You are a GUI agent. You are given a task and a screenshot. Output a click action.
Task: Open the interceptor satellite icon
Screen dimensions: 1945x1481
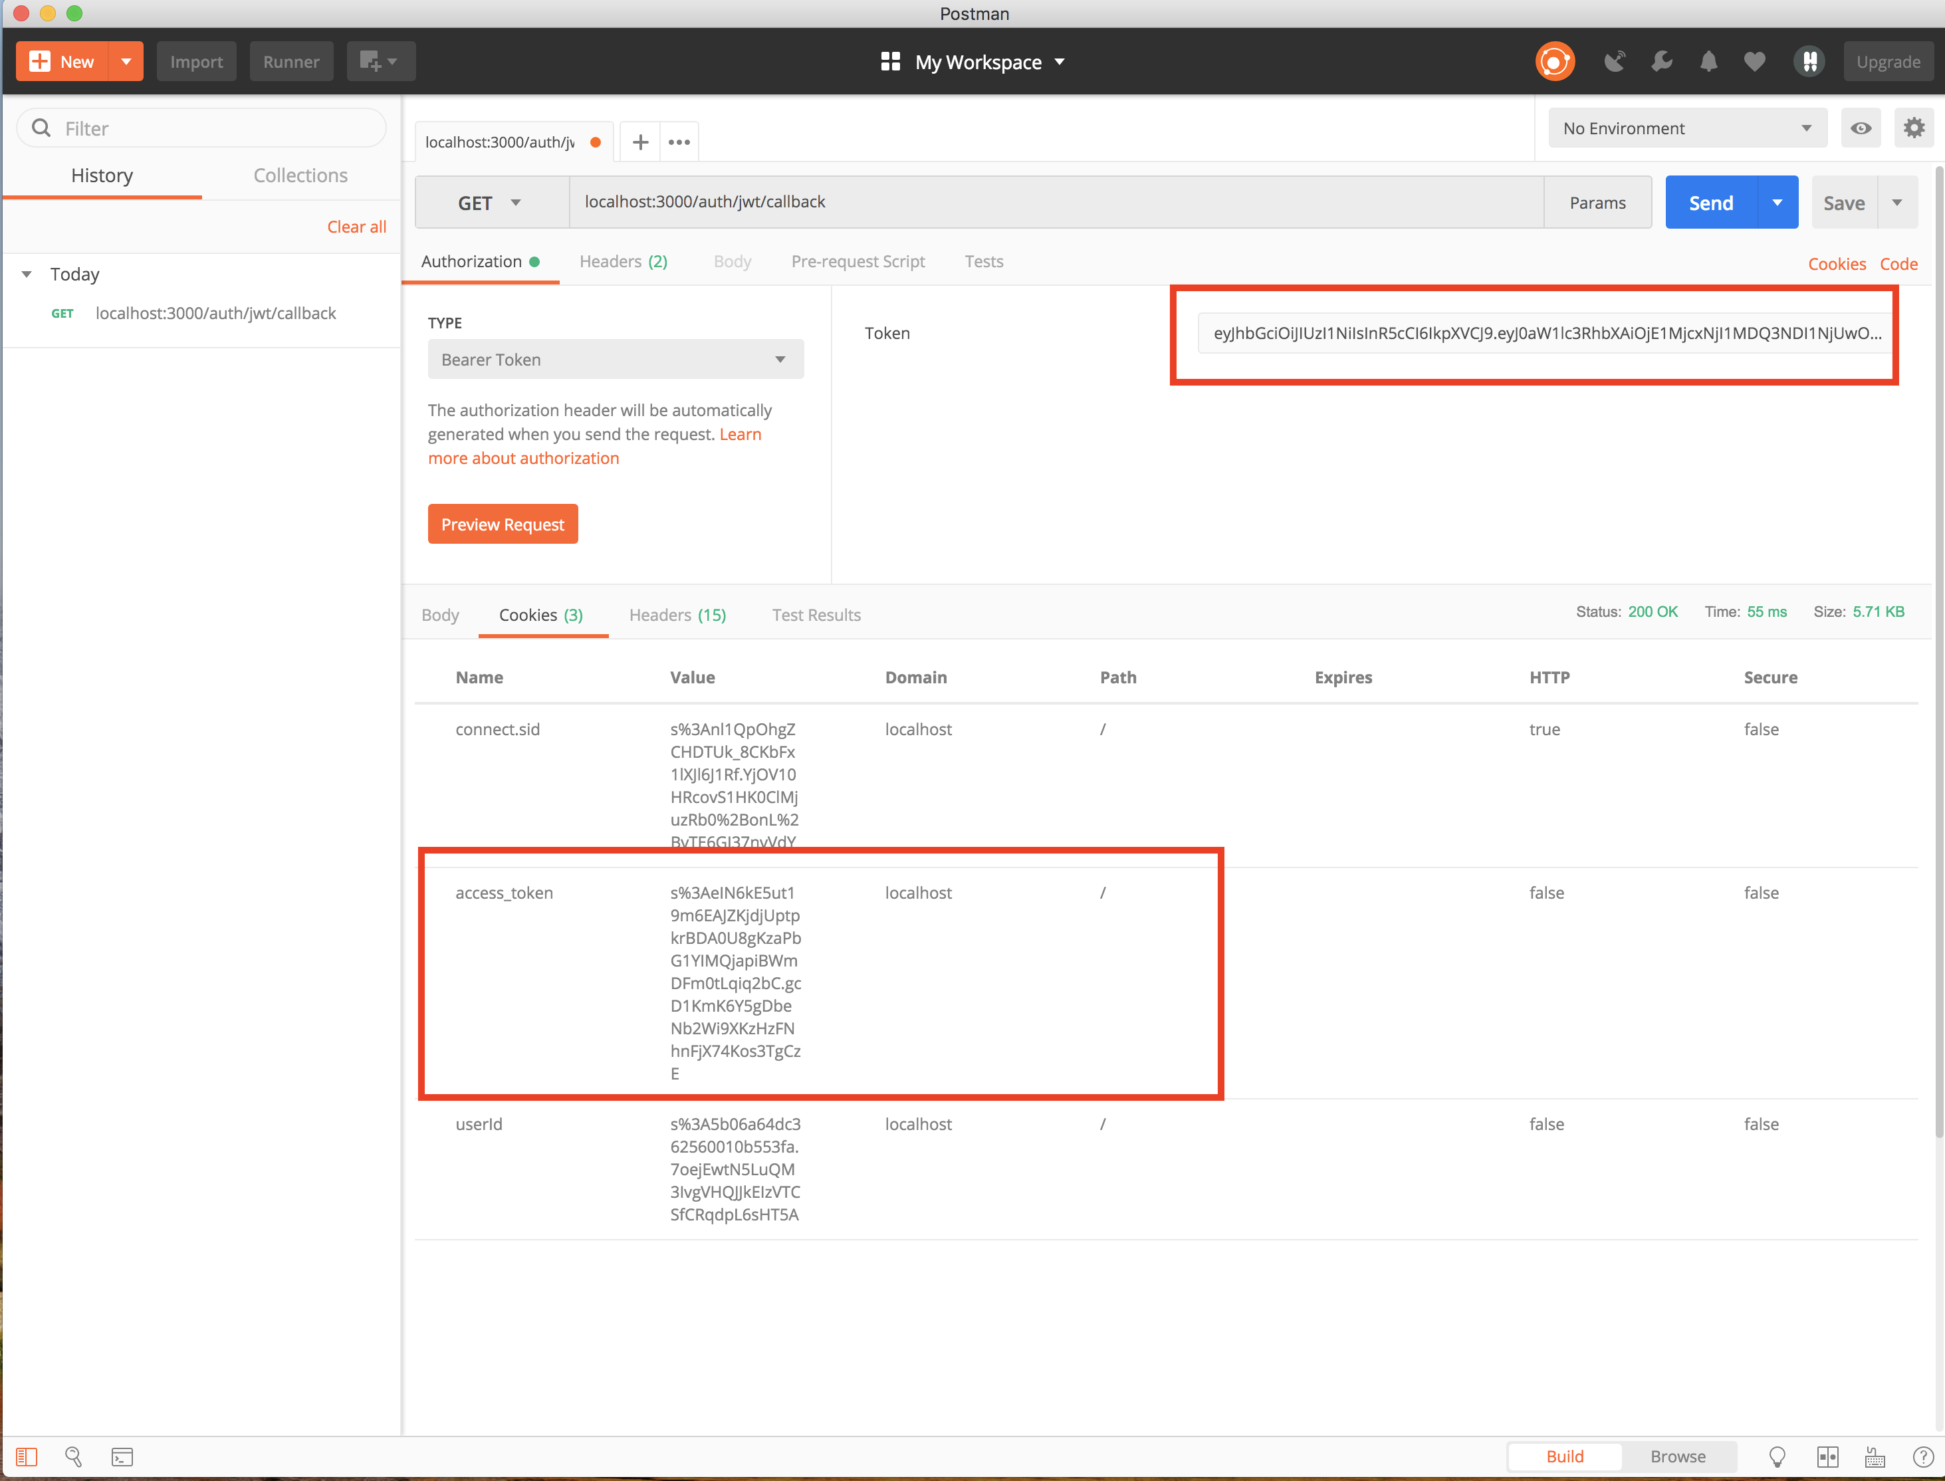[1615, 62]
